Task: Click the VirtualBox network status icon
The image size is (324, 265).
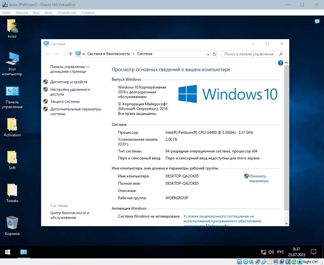Action: tap(258, 262)
